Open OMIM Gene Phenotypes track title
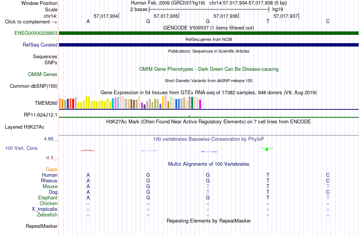359x235 pixels. (209, 69)
